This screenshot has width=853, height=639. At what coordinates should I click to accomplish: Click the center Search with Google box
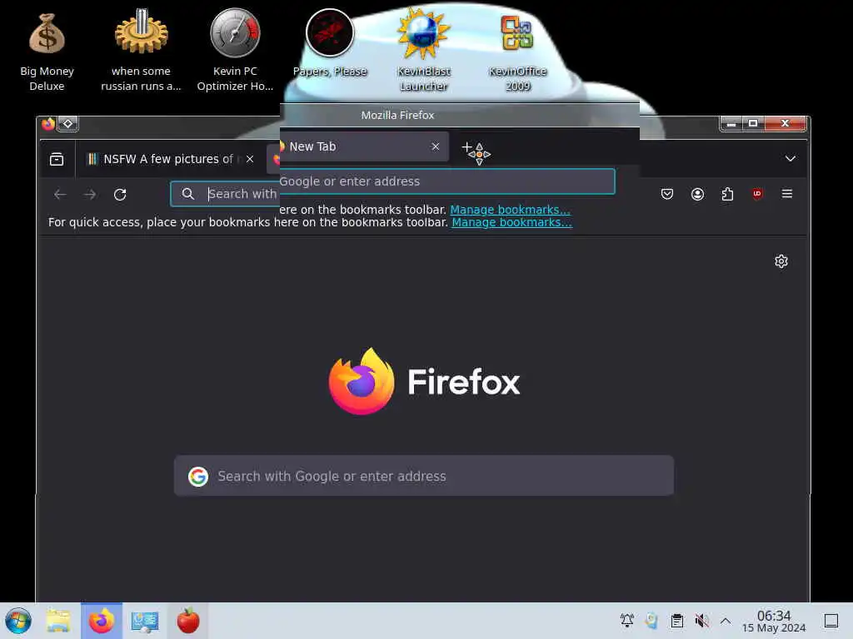pos(424,475)
